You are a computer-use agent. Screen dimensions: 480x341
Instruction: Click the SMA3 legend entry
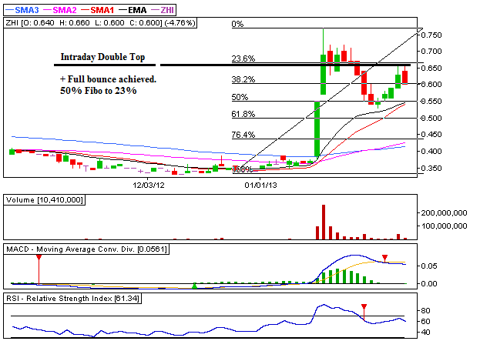(22, 10)
